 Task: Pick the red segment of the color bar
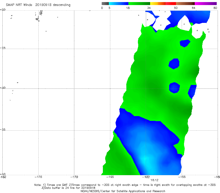171,4
